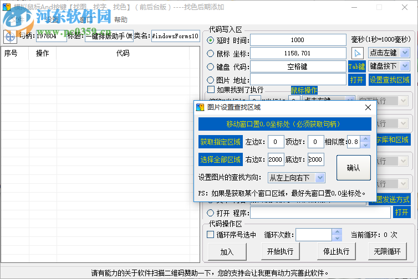Click the 标题 field showing 一键排版助手
418x279 pixels.
pos(109,36)
